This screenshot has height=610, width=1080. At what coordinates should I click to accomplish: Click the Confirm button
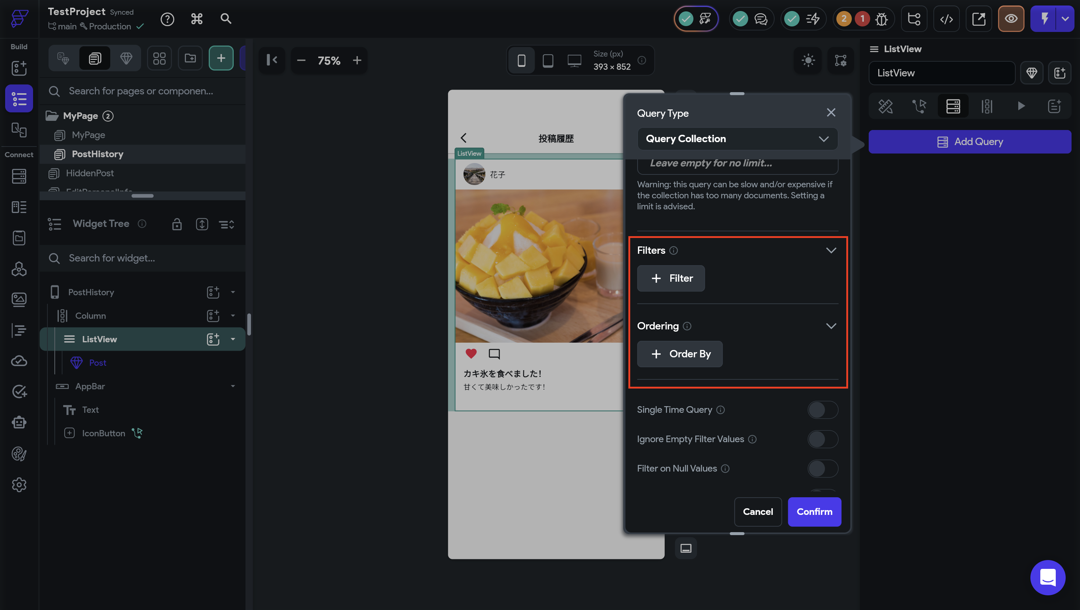[x=814, y=512]
